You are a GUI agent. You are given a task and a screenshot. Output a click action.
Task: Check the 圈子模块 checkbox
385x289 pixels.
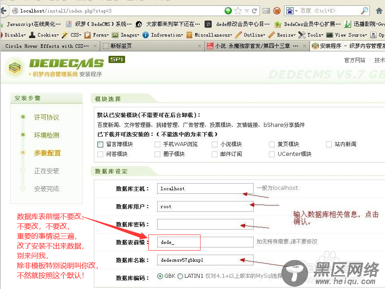point(157,154)
